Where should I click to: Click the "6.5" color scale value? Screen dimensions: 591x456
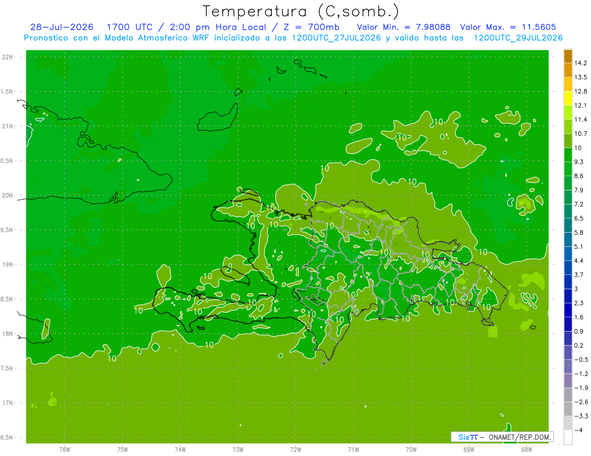click(x=579, y=218)
